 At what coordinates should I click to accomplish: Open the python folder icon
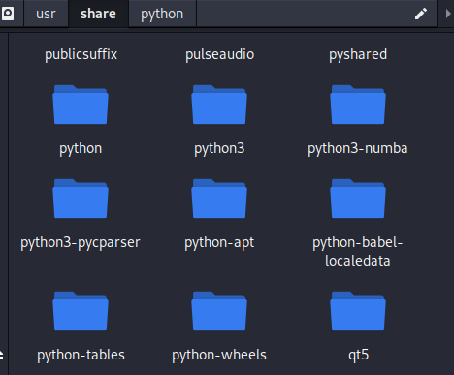(x=81, y=105)
